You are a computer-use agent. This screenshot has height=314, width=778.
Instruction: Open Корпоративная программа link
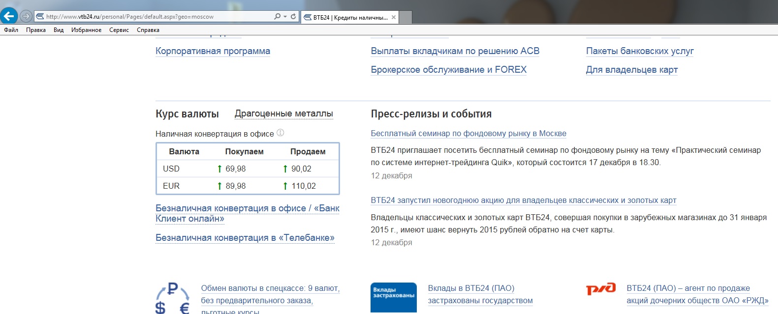coord(213,51)
